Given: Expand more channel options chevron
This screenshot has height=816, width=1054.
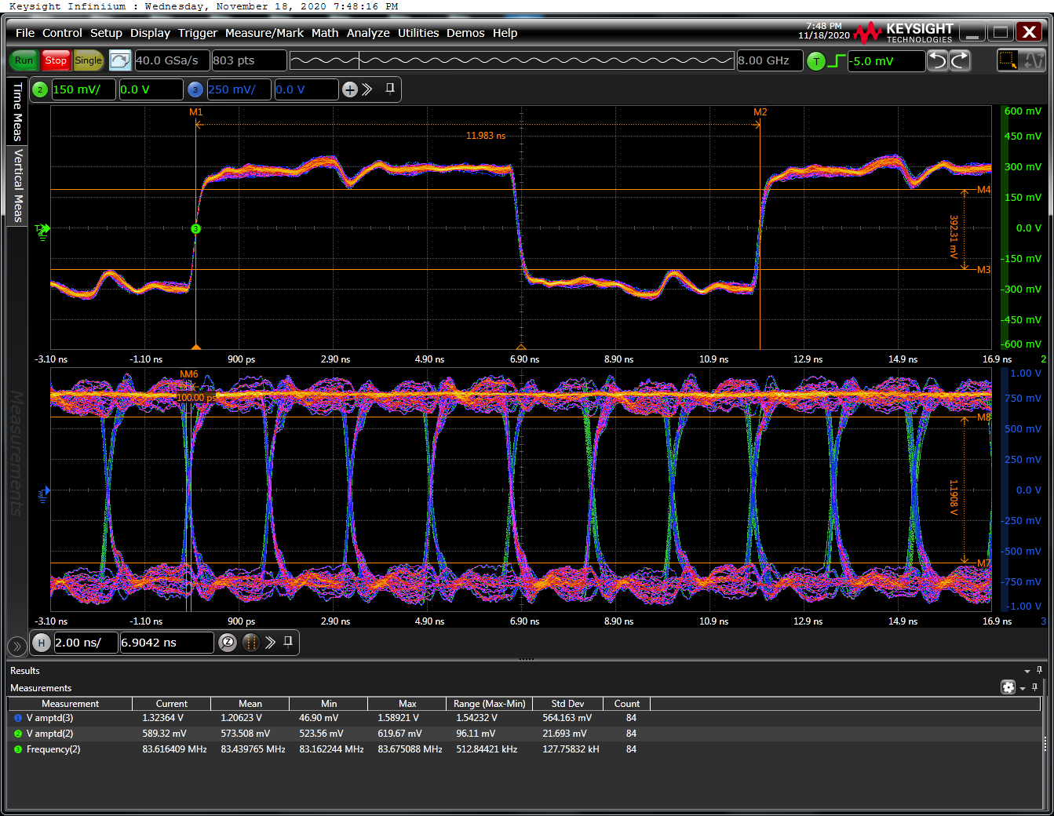Looking at the screenshot, I should 367,89.
